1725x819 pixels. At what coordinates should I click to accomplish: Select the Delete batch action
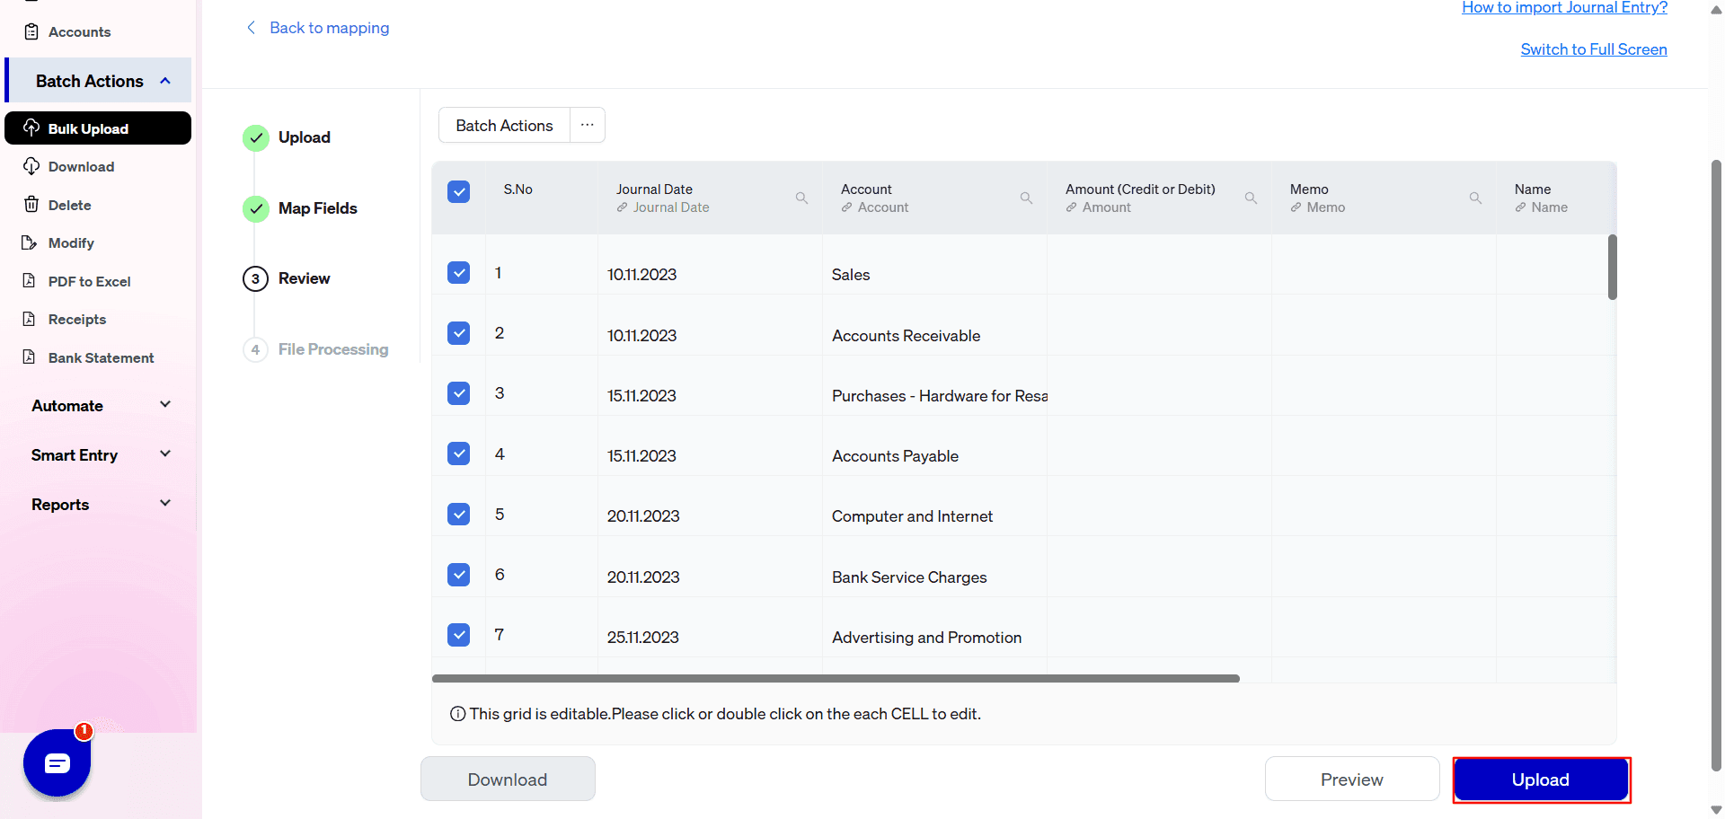coord(67,205)
